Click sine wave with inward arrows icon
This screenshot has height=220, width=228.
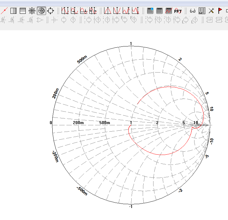[93, 11]
